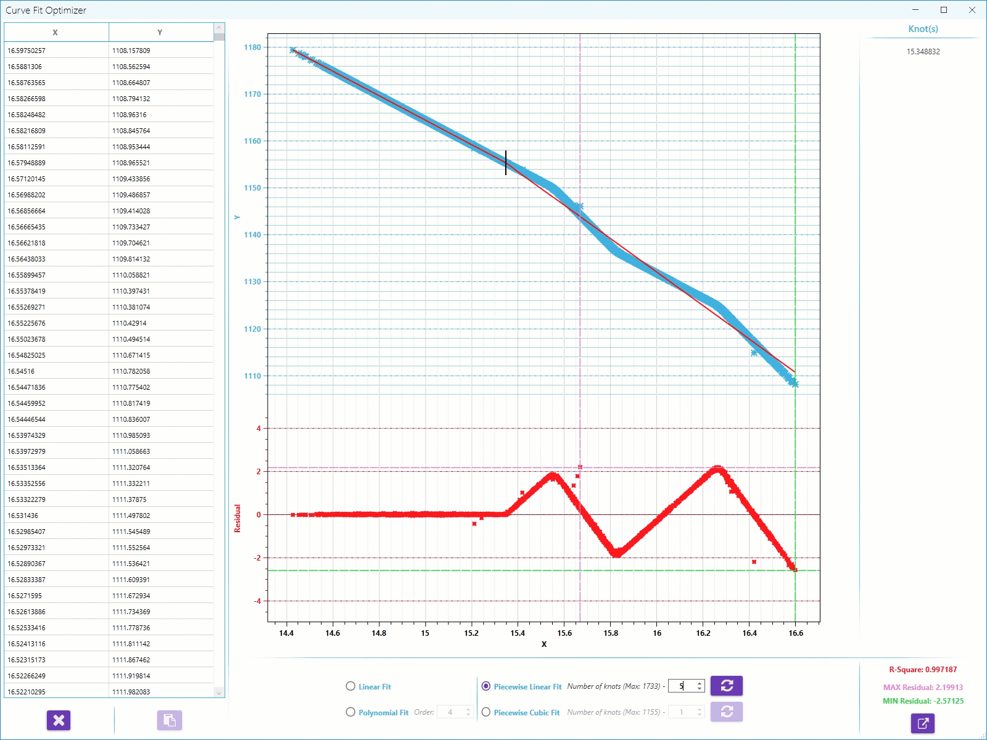The width and height of the screenshot is (987, 740).
Task: Click the X column header
Action: [56, 32]
